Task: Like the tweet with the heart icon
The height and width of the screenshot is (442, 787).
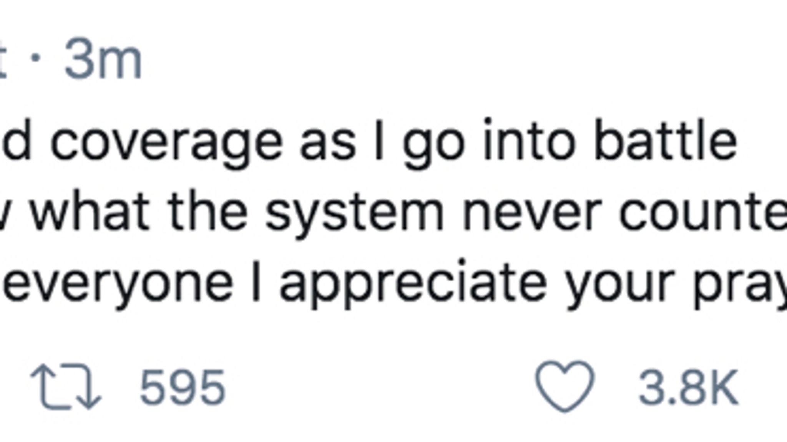Action: pos(565,386)
